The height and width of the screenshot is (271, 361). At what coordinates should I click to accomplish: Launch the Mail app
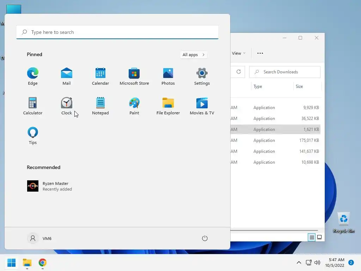[x=67, y=77]
